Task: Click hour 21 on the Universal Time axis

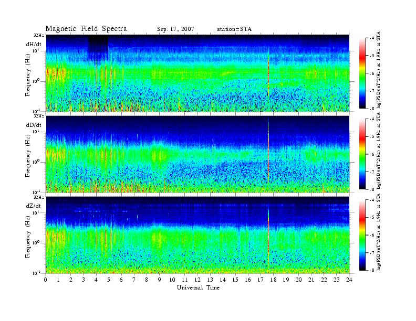Action: tap(311, 280)
